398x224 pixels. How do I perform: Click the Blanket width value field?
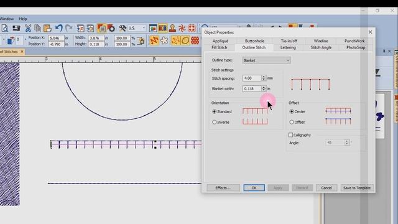click(252, 88)
